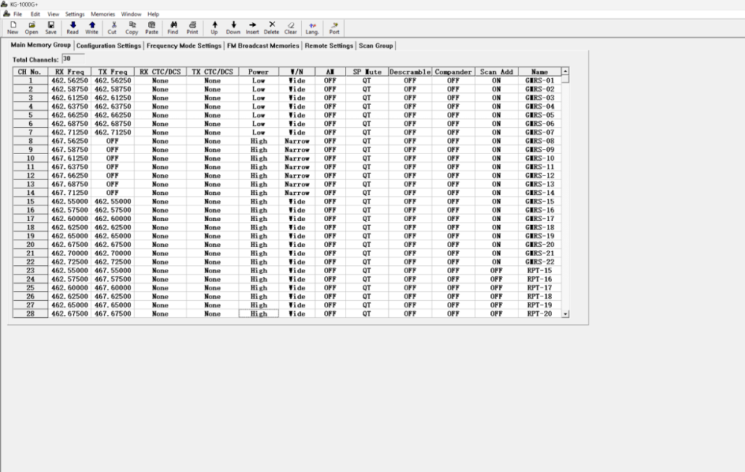Open the Settings menu
This screenshot has height=472, width=745.
74,14
